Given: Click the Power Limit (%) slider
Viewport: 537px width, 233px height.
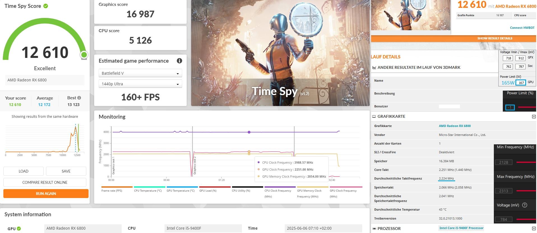Looking at the screenshot, I should 527,107.
